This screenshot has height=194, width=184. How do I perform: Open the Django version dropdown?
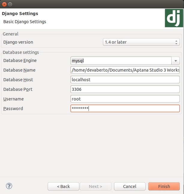[141, 42]
